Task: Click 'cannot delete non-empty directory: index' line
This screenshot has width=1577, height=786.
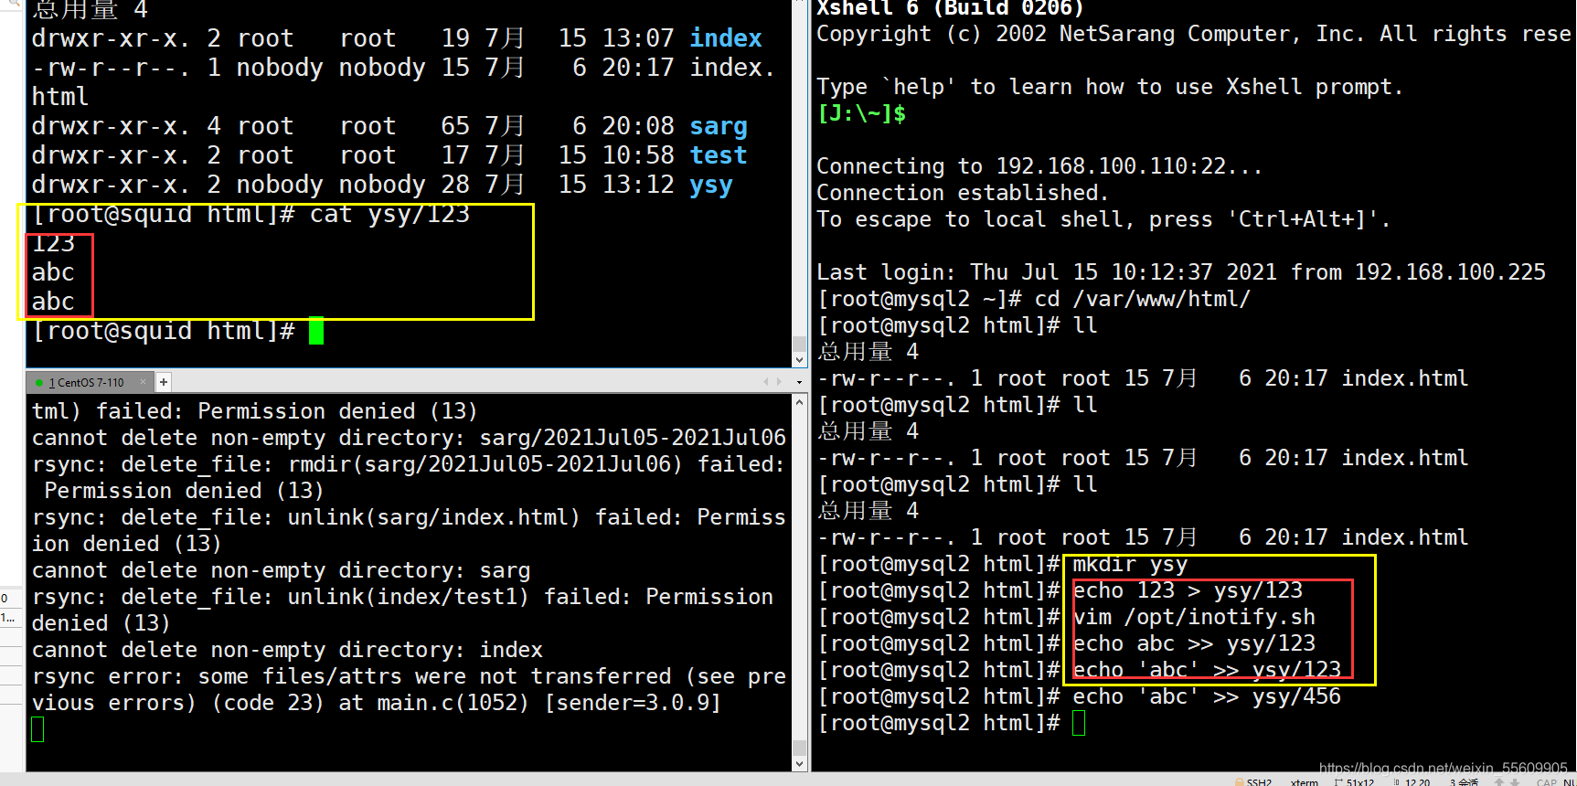Action: coord(287,650)
